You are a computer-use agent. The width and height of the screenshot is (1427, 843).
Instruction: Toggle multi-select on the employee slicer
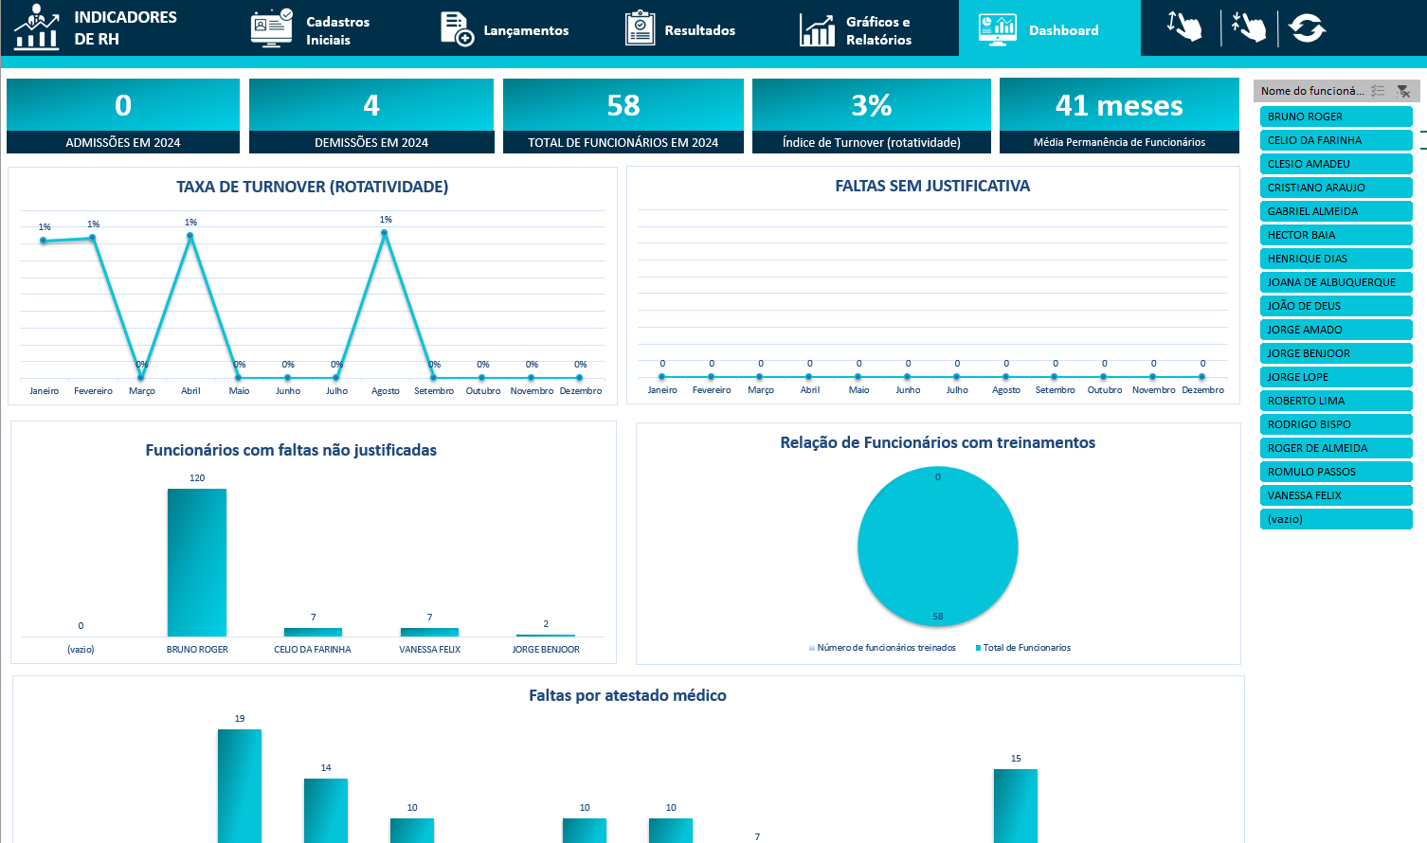pyautogui.click(x=1378, y=91)
